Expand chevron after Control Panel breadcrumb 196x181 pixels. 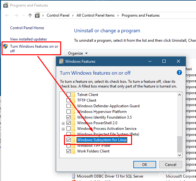point(73,15)
